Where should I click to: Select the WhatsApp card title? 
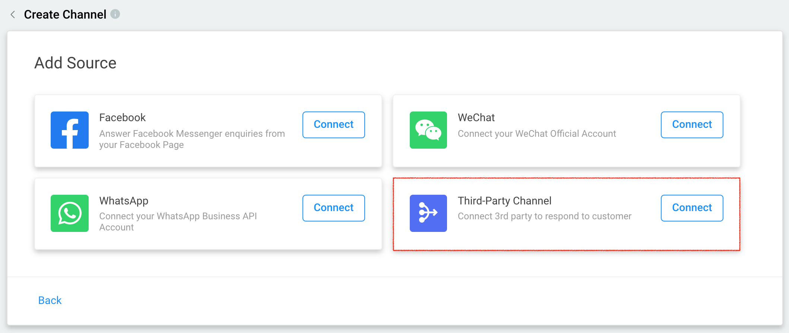click(x=124, y=201)
